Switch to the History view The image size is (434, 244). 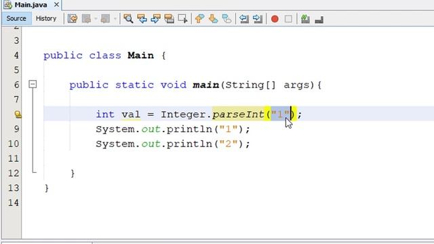pyautogui.click(x=46, y=18)
